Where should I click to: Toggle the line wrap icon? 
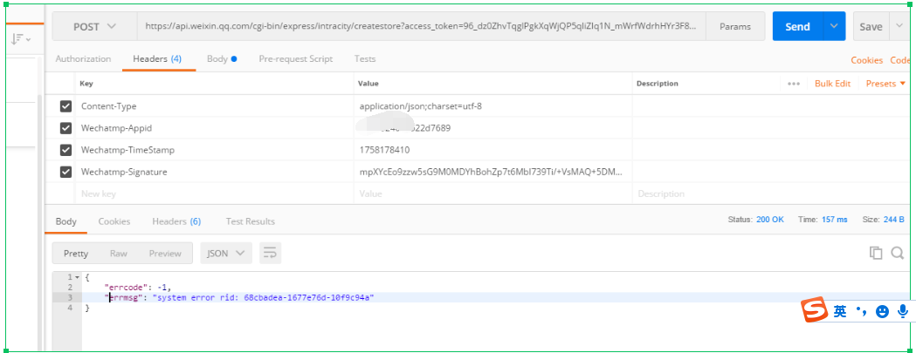pyautogui.click(x=271, y=254)
